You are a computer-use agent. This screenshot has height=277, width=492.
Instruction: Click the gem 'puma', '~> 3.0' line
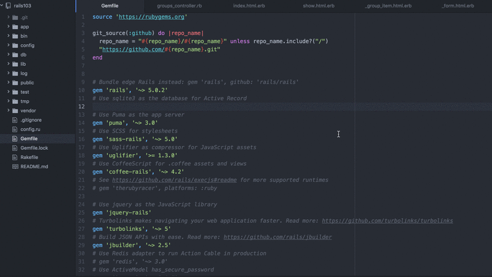125,123
